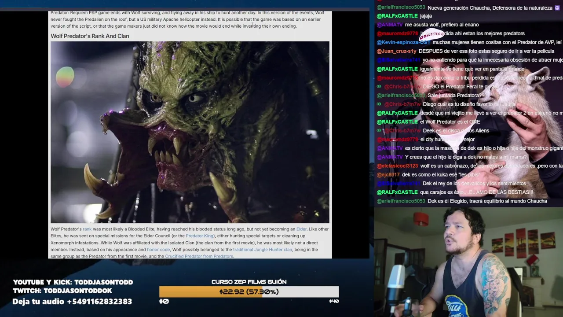563x317 pixels.
Task: Select the "Dek el rey de los desvalidos" message
Action: (x=451, y=184)
